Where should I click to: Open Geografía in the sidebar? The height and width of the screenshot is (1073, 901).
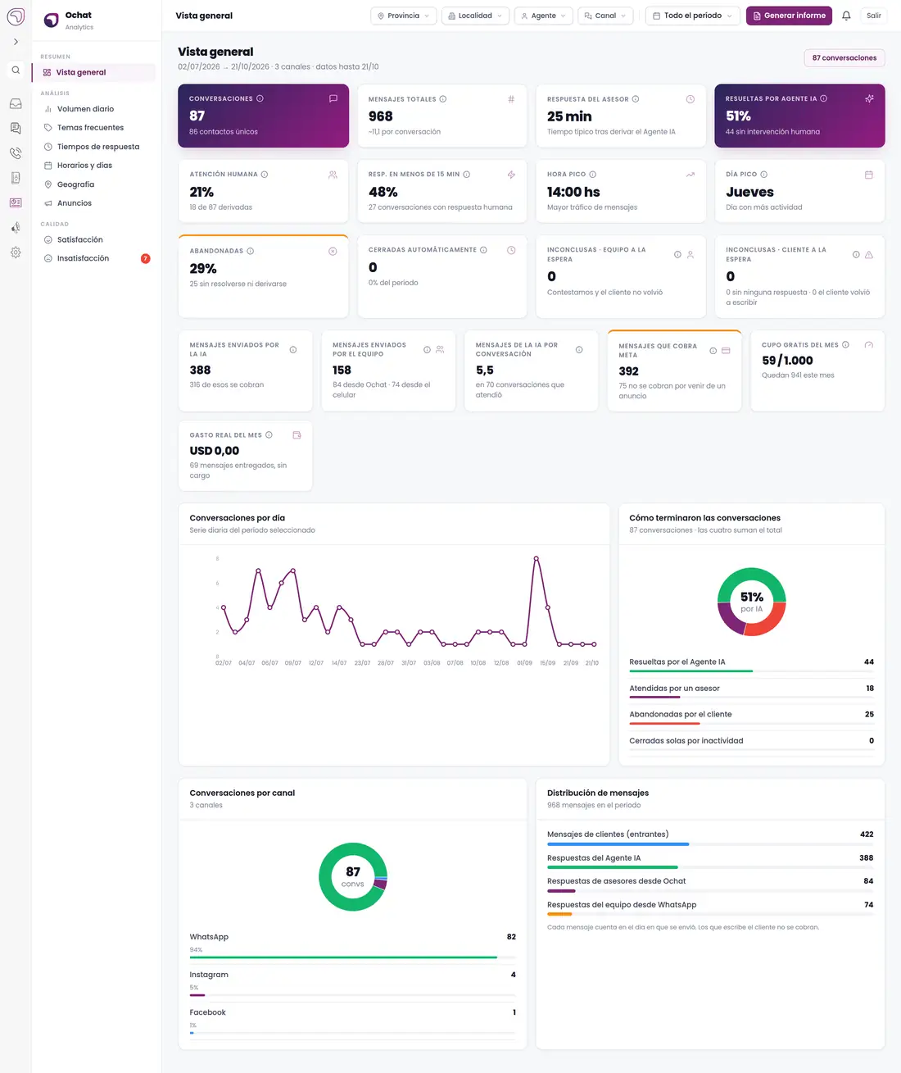(94, 184)
